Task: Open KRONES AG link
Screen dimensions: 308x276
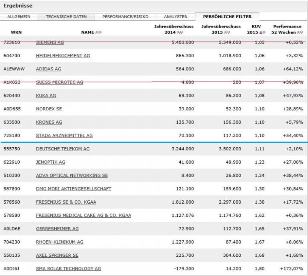Action: (x=49, y=122)
